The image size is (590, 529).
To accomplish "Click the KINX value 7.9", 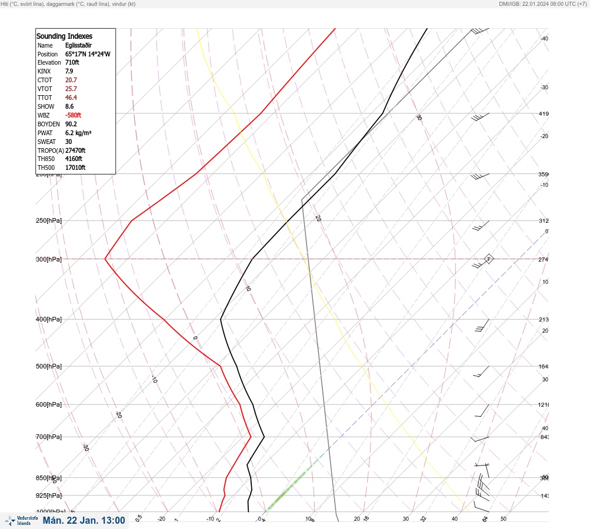I will click(69, 71).
